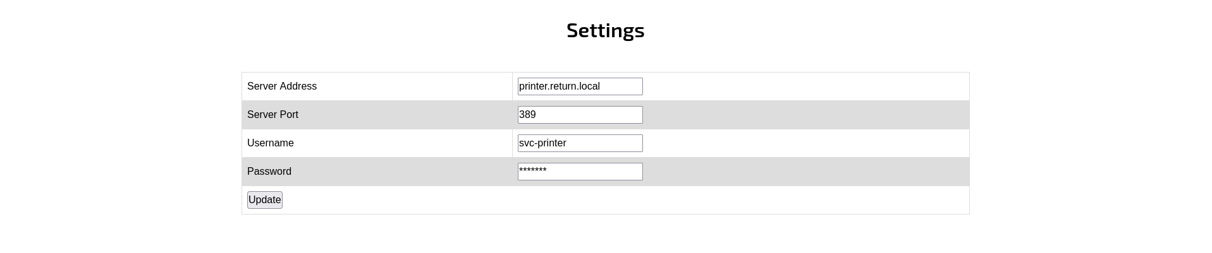1212x253 pixels.
Task: Select the Username text box
Action: tap(580, 143)
